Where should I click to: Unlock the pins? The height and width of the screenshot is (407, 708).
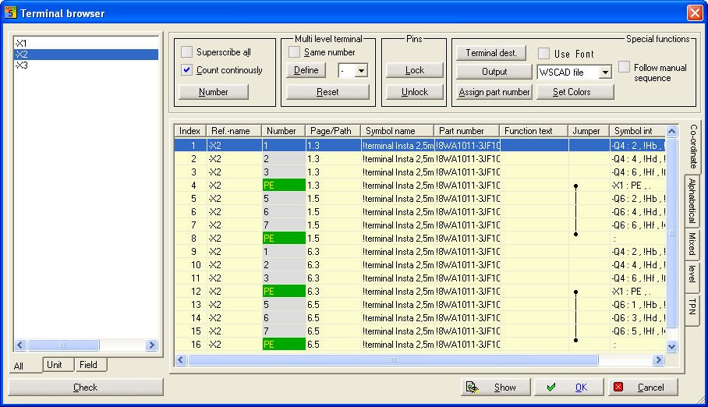(415, 92)
